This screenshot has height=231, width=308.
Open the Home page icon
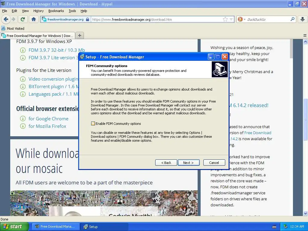point(34,19)
